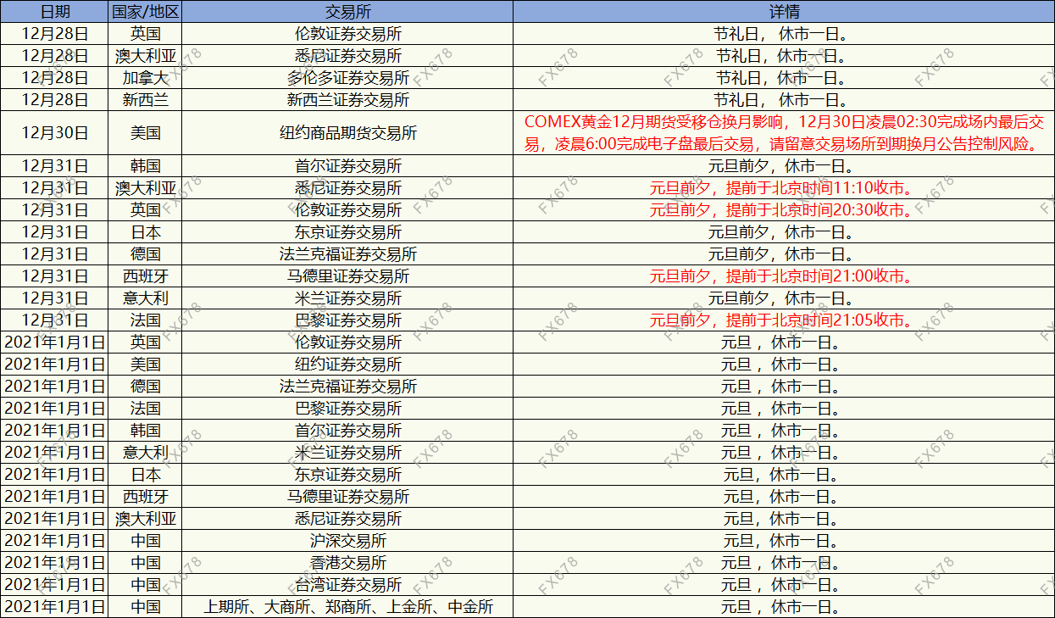Click the 节礼日 detail in 加拿大 row
The width and height of the screenshot is (1055, 618).
click(x=784, y=78)
